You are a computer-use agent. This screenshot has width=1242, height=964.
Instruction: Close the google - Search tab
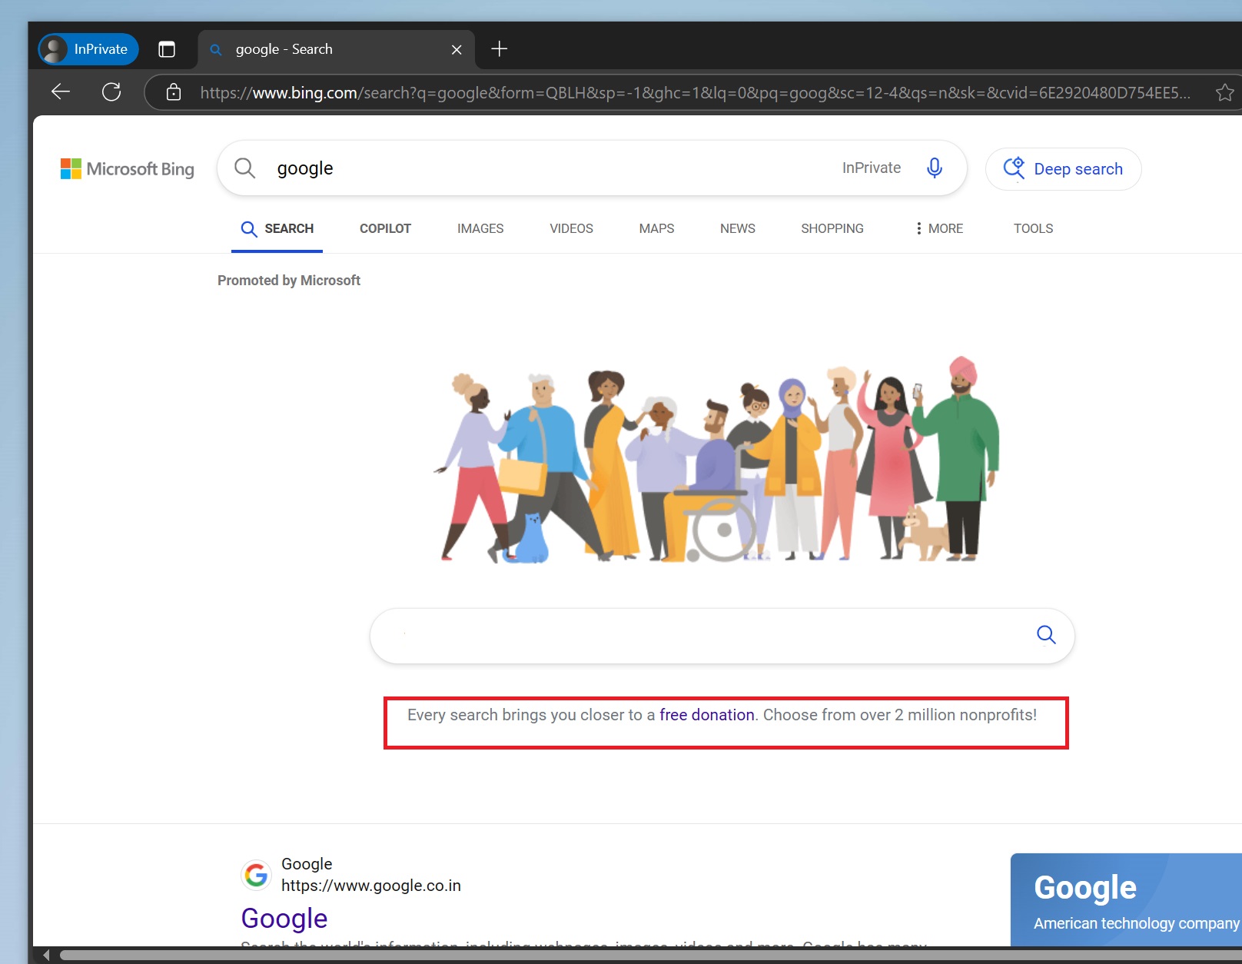(x=457, y=48)
